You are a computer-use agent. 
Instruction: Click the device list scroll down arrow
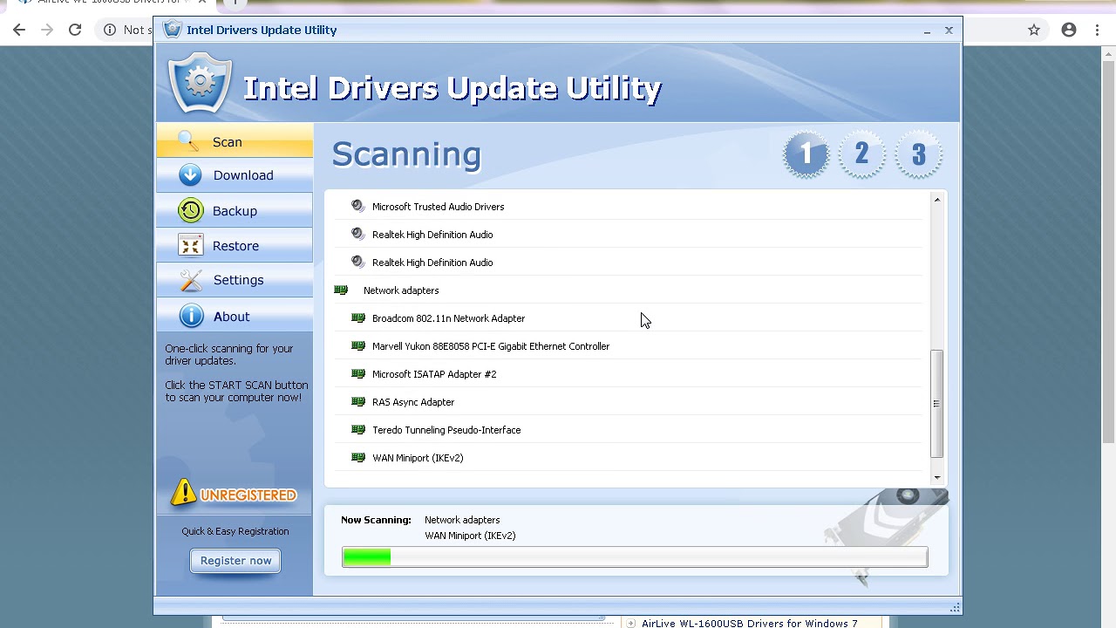937,477
